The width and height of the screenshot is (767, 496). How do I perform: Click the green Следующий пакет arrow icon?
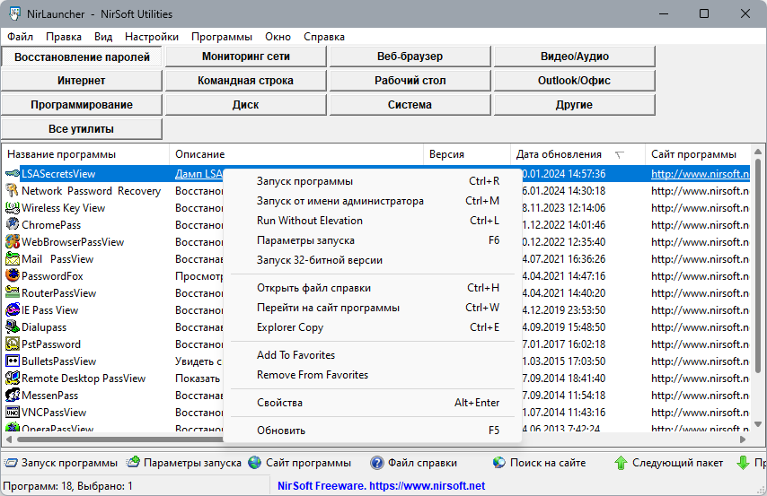click(x=621, y=463)
